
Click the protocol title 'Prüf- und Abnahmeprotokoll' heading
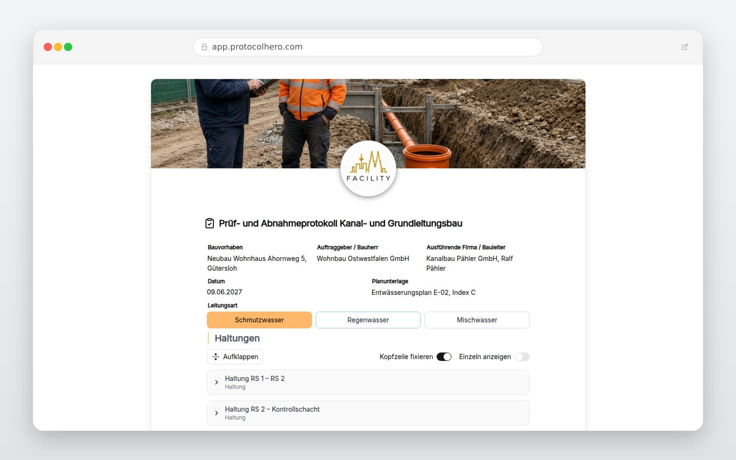coord(340,224)
